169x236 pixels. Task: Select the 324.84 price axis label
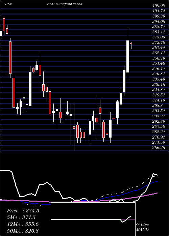coord(158,90)
